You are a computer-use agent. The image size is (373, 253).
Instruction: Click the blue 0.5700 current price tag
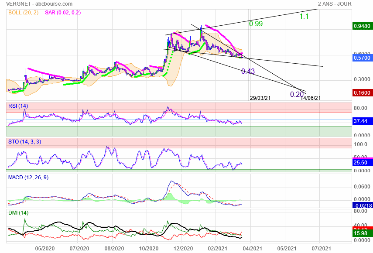click(361, 58)
